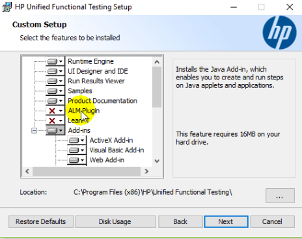Open the Samples feature install dropdown
This screenshot has height=239, width=302.
click(55, 91)
